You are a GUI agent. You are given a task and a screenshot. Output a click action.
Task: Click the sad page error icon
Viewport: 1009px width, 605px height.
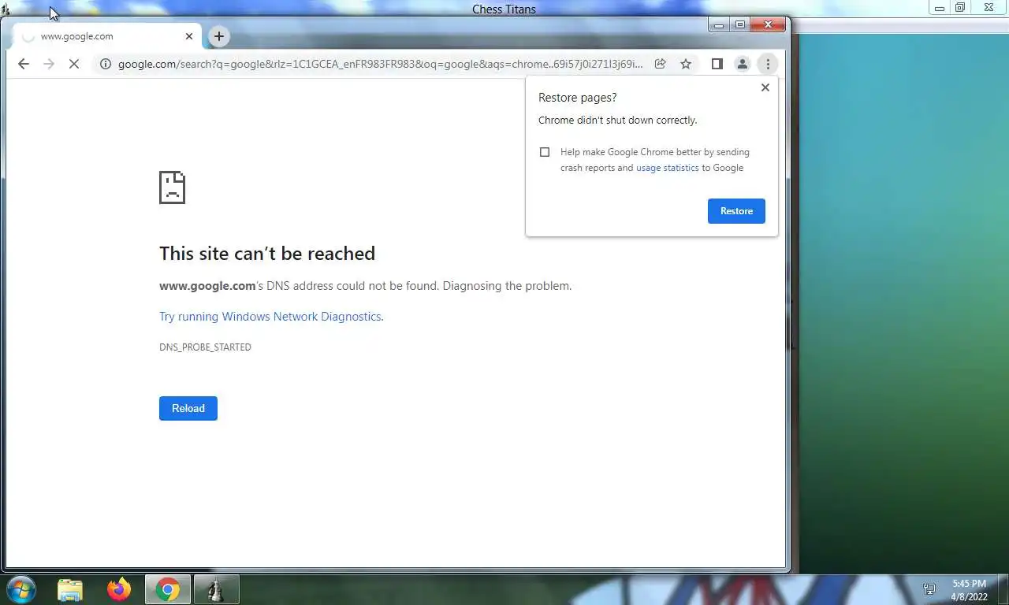pos(172,187)
